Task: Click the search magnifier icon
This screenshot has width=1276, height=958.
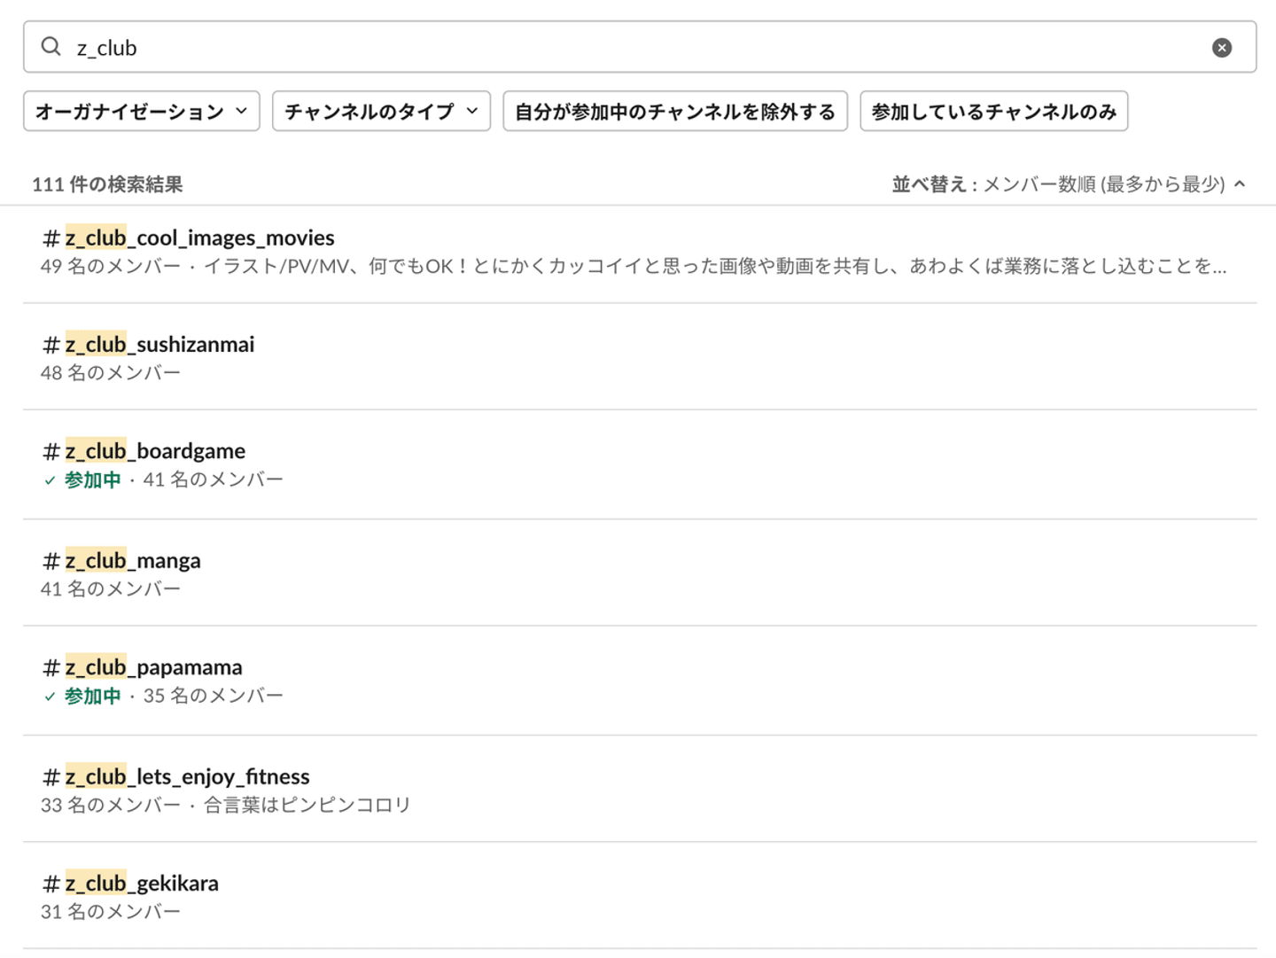Action: (51, 47)
